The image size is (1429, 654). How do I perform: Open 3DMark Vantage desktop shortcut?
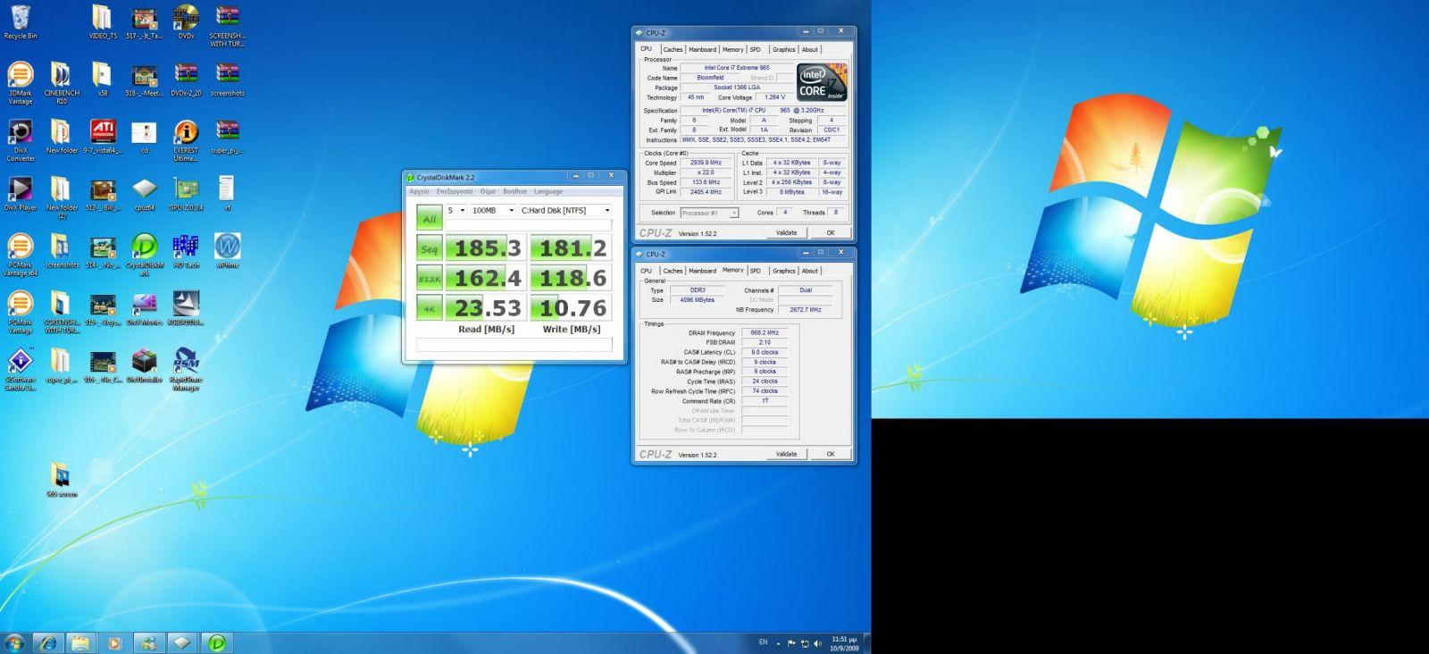pyautogui.click(x=20, y=83)
